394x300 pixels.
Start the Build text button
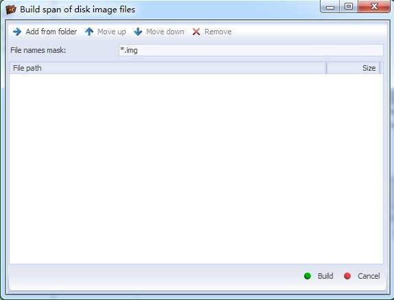pos(325,276)
